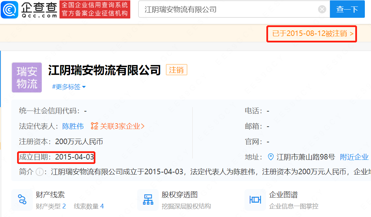Image resolution: width=371 pixels, height=217 pixels.
Task: Open the 股权穿透图 icon
Action: [148, 200]
